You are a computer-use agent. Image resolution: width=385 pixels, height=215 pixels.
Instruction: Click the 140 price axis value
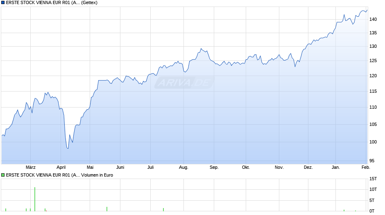(373, 19)
